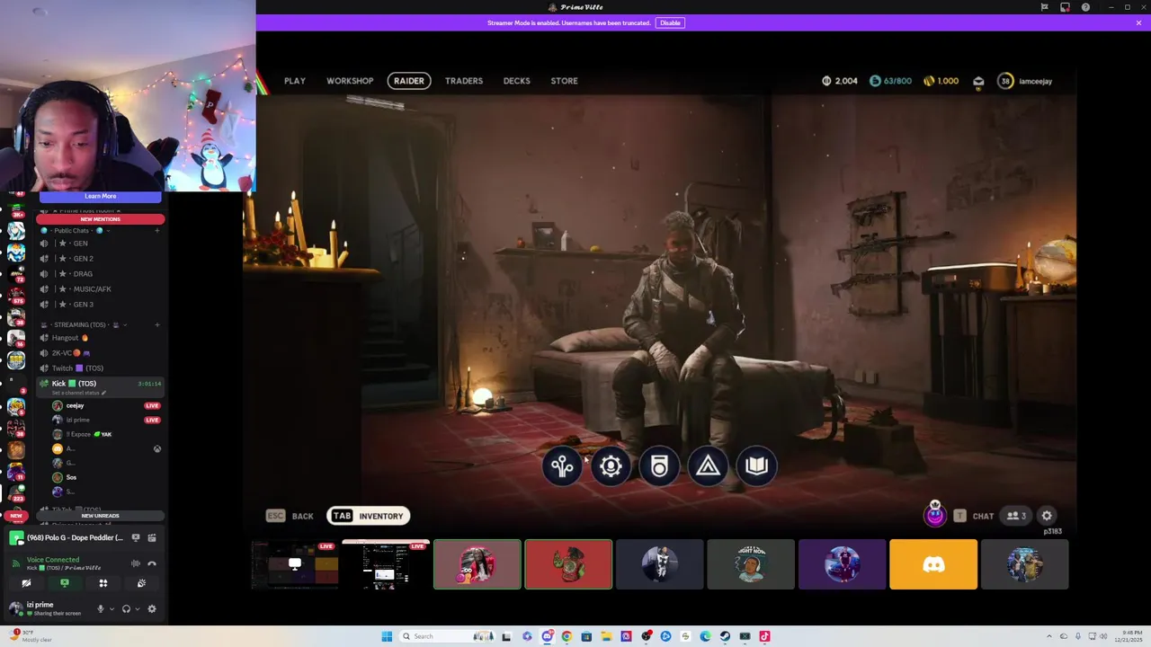Click the noise suppression waveform icon
Viewport: 1151px width, 647px height.
(136, 563)
